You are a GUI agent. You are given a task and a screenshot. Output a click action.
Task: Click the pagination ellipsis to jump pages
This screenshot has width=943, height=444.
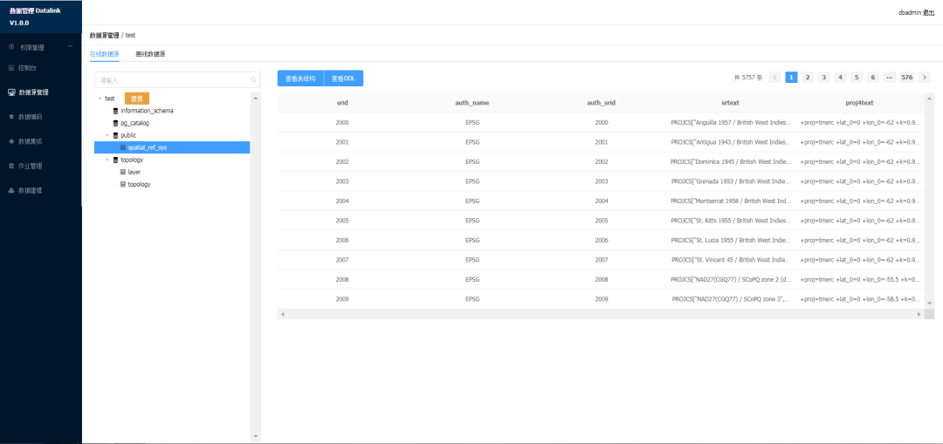coord(890,78)
